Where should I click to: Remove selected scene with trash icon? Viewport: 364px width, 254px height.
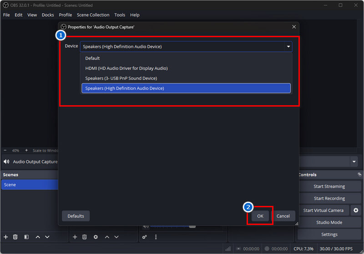[x=15, y=237]
